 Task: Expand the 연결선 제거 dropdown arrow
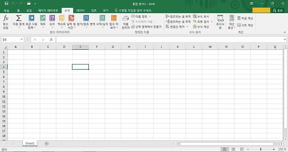click(187, 27)
